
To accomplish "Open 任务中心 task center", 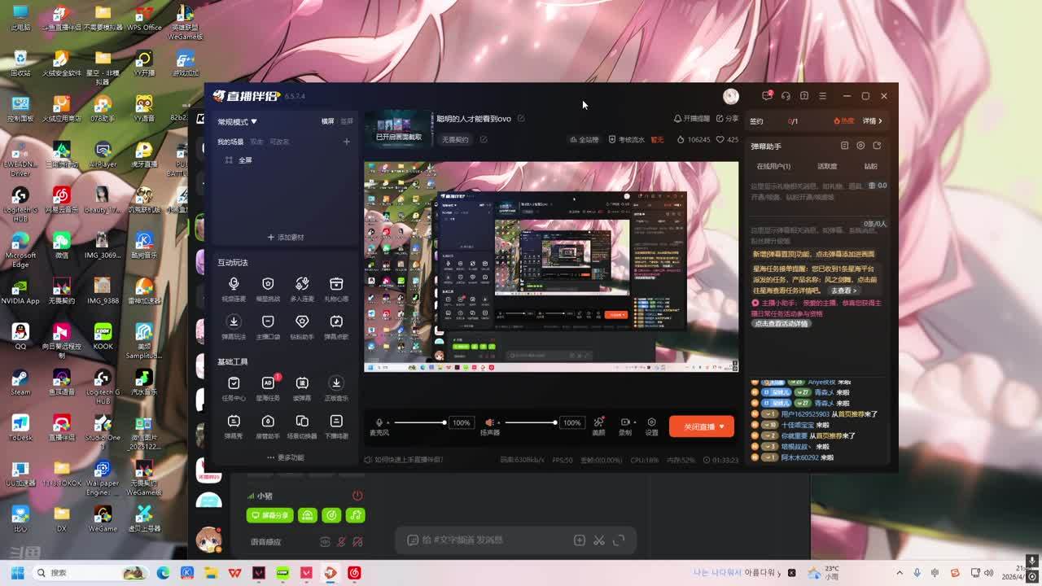I will coord(234,387).
